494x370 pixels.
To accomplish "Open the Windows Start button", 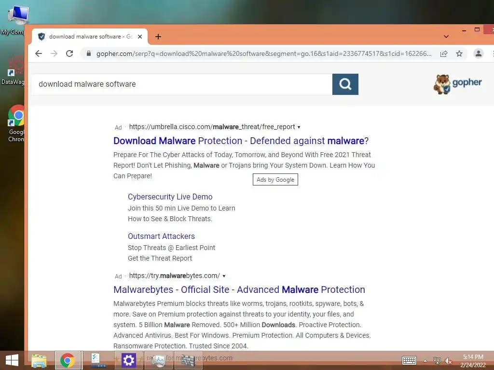I will point(12,360).
